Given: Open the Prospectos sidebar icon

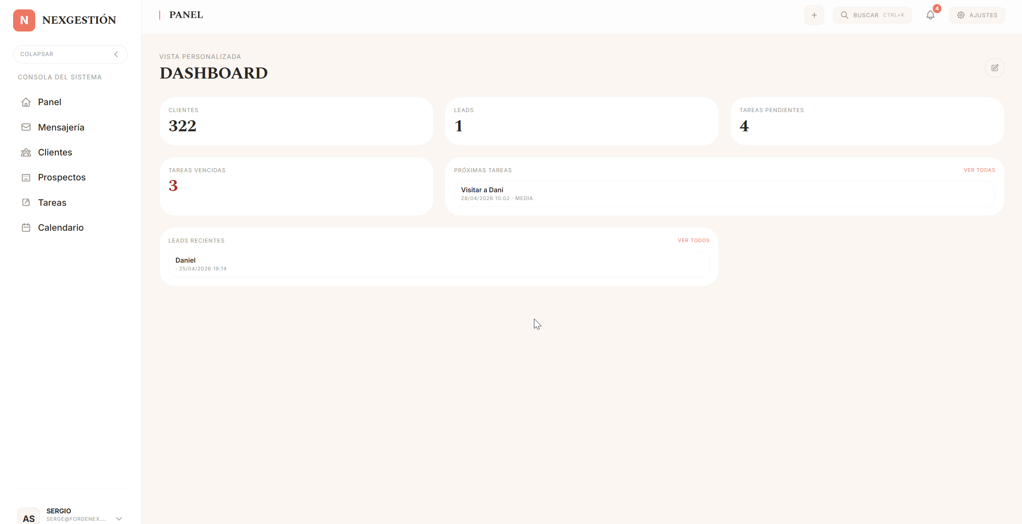Looking at the screenshot, I should 26,177.
